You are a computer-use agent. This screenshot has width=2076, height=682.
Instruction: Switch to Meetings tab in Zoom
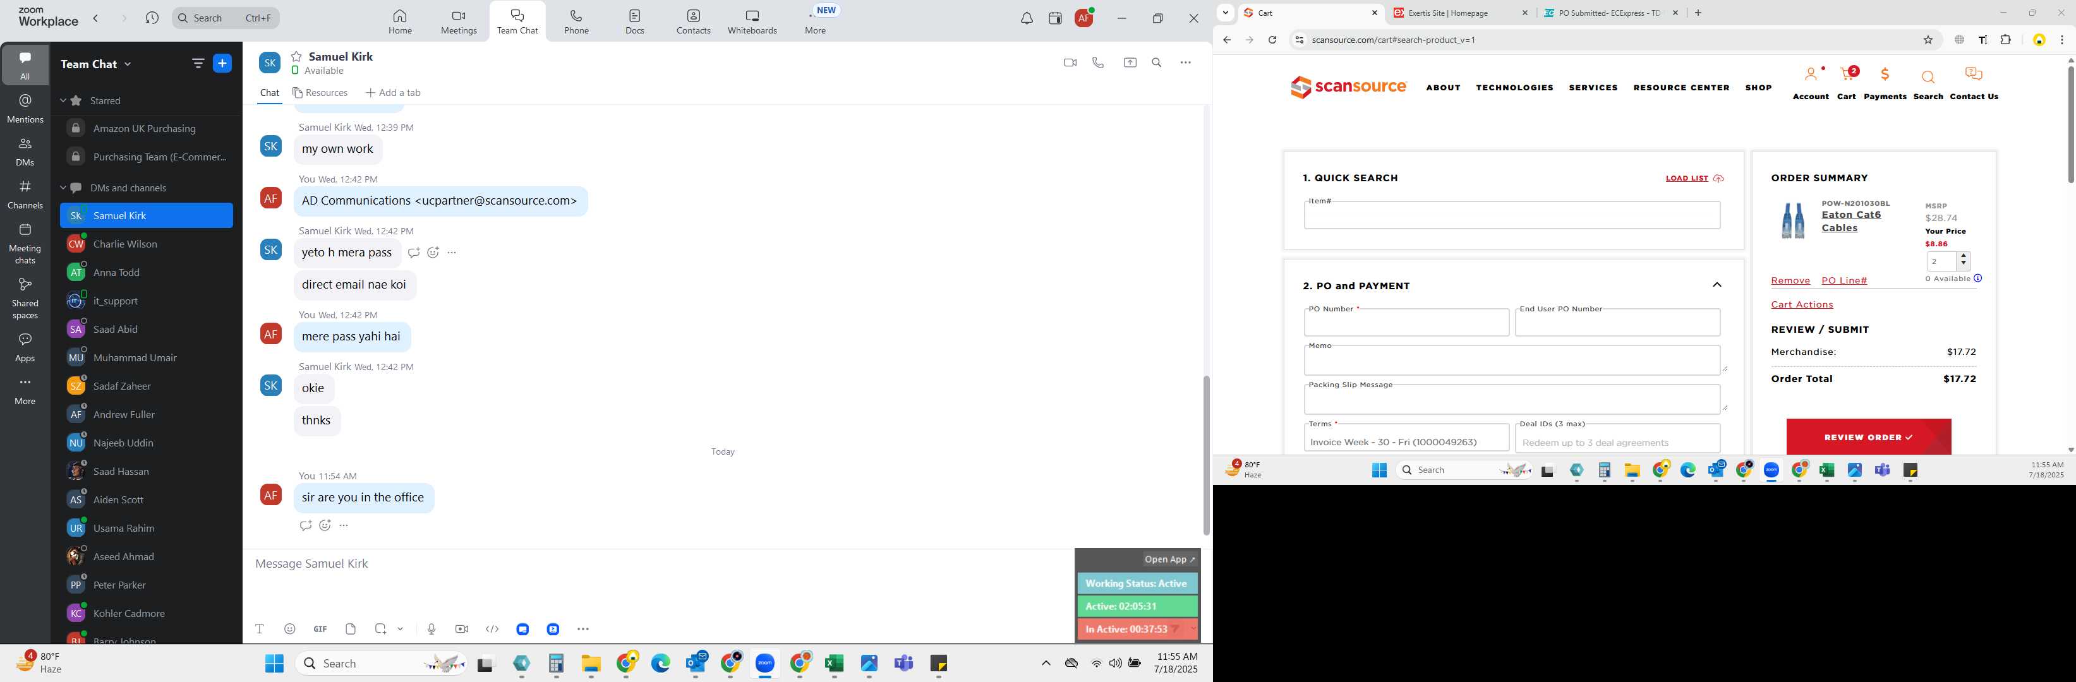(x=459, y=21)
